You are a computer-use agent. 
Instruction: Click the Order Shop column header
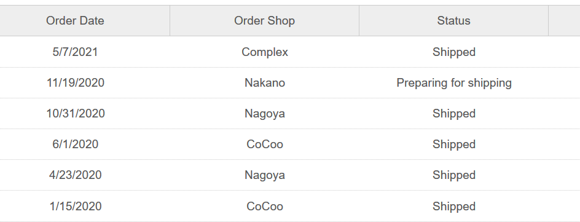pos(264,21)
